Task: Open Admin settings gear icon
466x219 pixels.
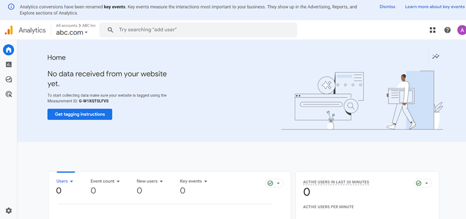Action: pyautogui.click(x=9, y=211)
